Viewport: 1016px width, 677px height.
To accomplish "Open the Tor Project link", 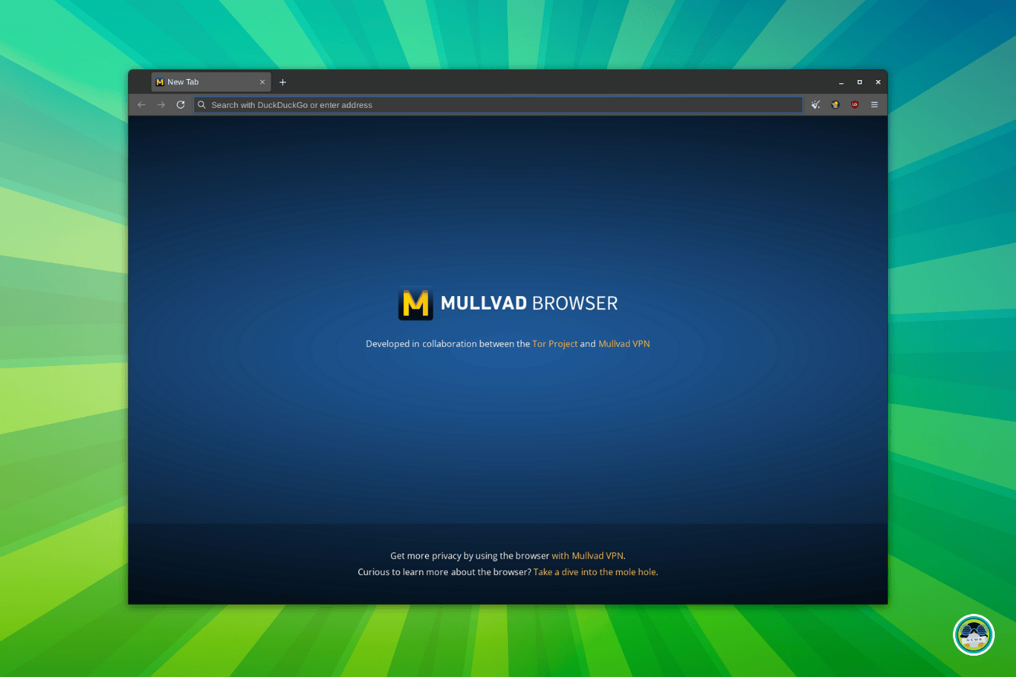I will [x=554, y=344].
